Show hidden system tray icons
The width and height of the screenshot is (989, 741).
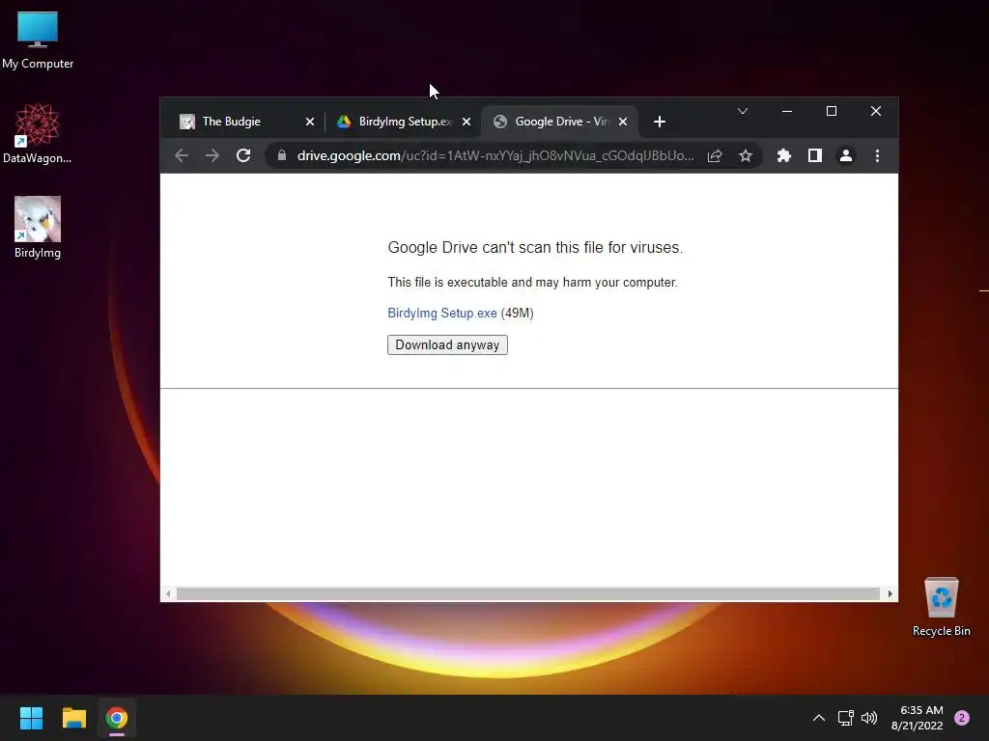(x=819, y=718)
